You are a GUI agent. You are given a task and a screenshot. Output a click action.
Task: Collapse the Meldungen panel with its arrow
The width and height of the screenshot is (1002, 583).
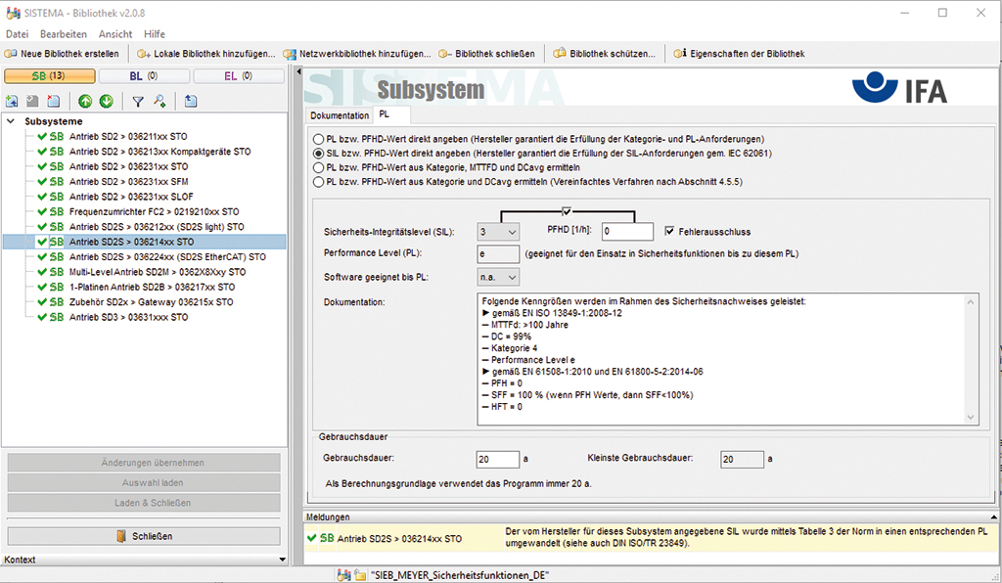click(994, 516)
